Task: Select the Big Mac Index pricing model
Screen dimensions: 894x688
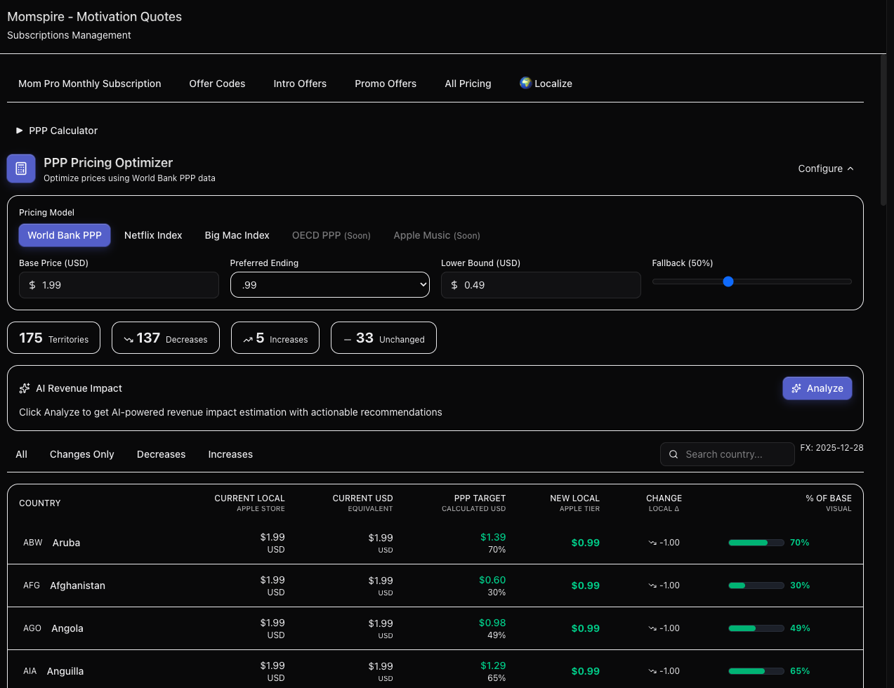Action: pos(237,235)
